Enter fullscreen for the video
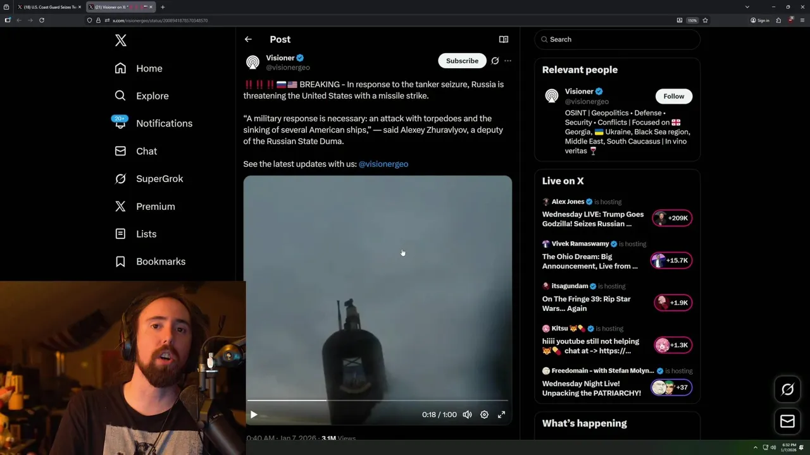 (x=501, y=415)
